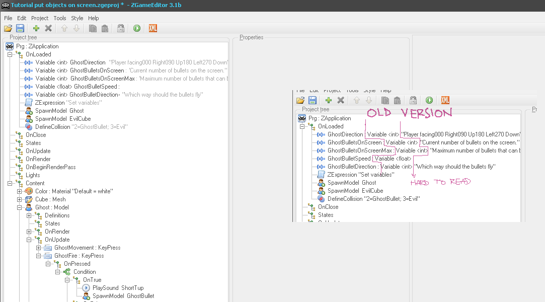The image size is (545, 302).
Task: Open the Help menu
Action: (x=93, y=18)
